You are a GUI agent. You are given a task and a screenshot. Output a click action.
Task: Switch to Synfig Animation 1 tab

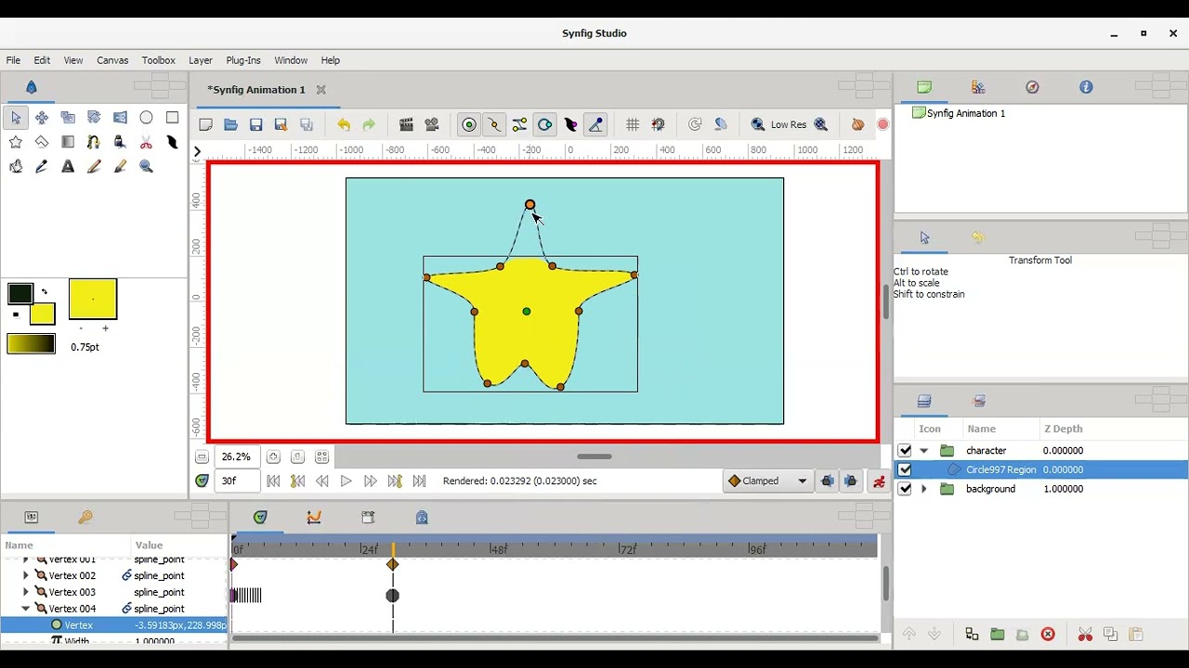256,90
